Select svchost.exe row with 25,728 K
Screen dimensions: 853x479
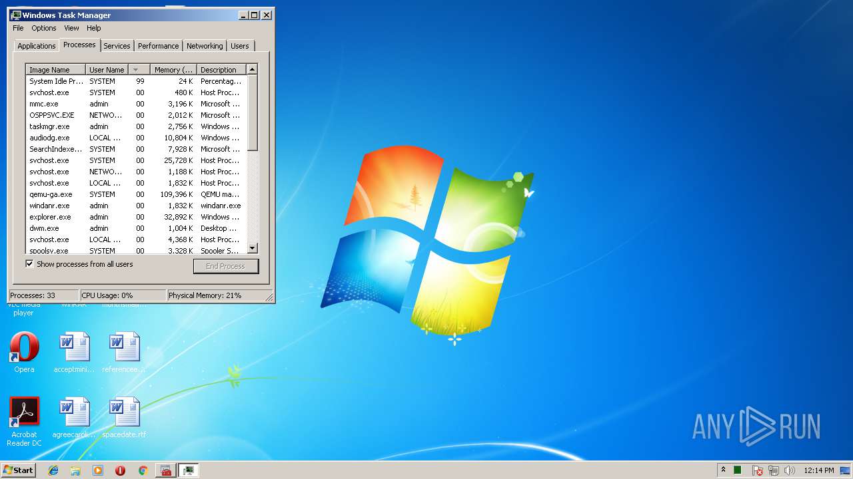(x=136, y=160)
